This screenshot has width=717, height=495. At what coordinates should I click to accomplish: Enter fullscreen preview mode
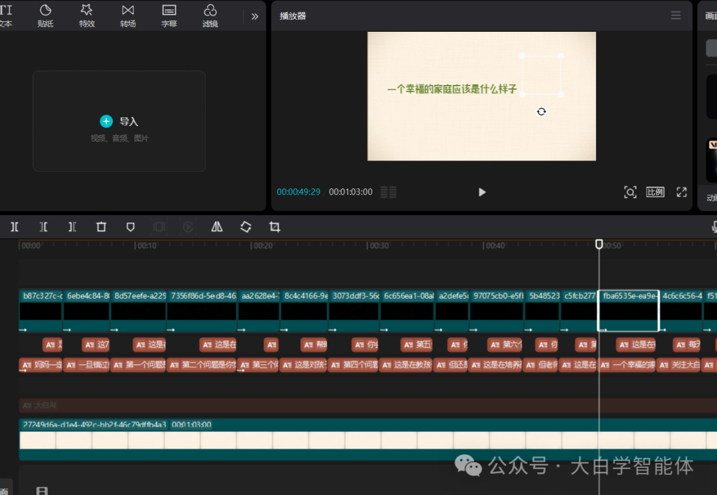681,192
